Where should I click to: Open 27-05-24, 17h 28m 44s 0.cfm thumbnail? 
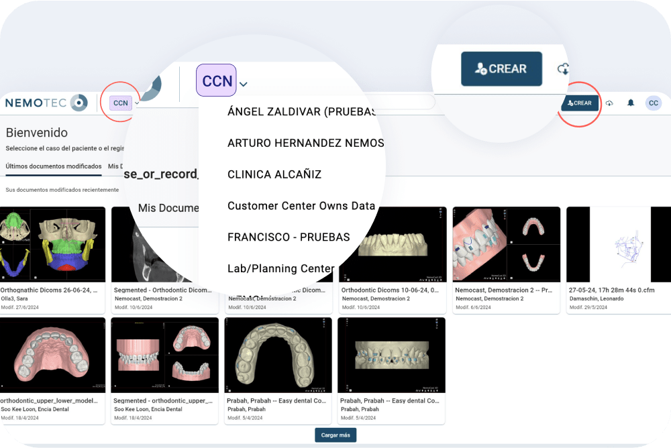[619, 244]
